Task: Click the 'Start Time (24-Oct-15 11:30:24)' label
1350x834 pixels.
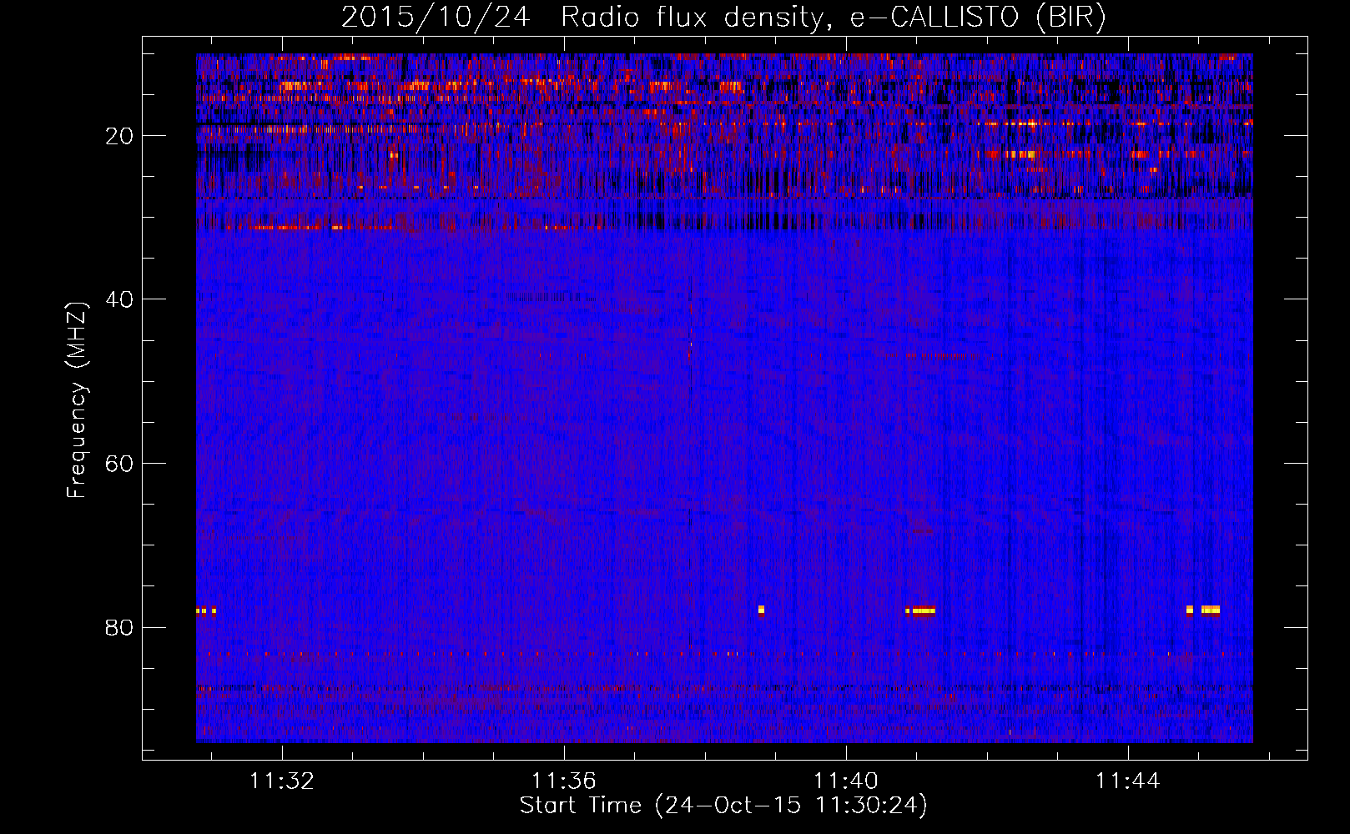Action: tap(723, 806)
